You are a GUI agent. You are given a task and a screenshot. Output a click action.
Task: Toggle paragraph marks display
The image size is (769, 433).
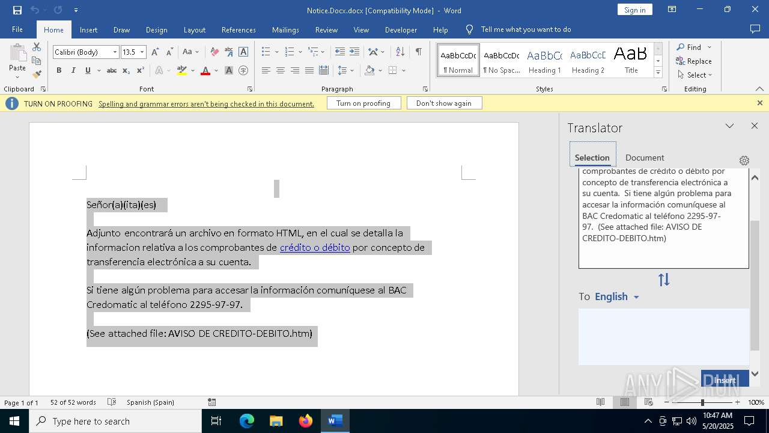click(x=418, y=52)
